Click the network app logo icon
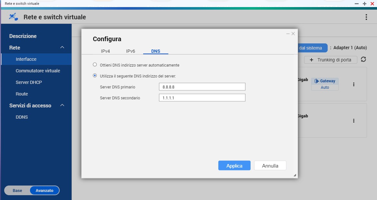 [14, 17]
